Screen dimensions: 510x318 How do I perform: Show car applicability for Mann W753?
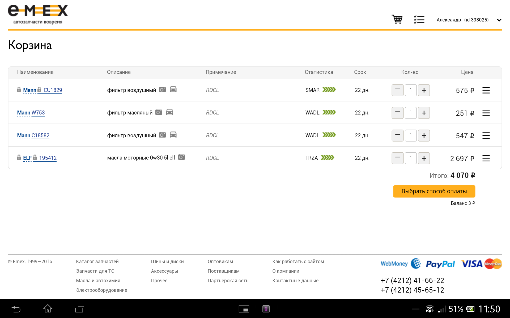click(x=169, y=112)
